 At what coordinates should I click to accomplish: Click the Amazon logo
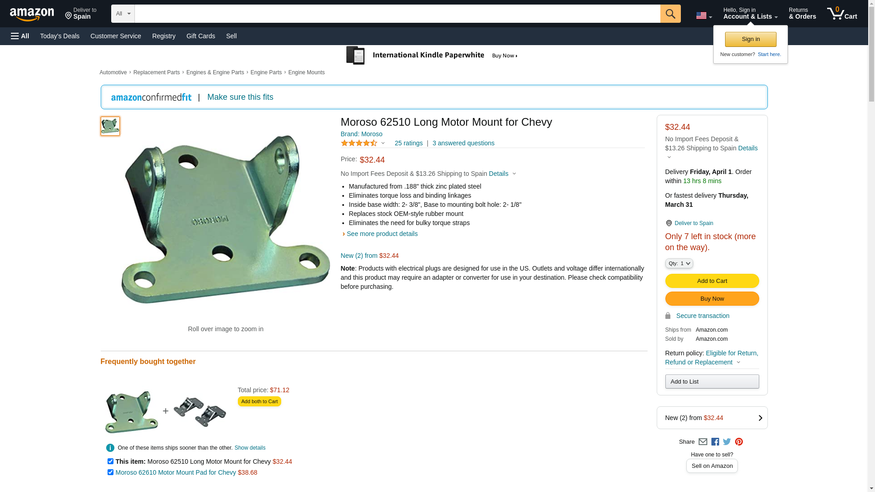tap(32, 15)
